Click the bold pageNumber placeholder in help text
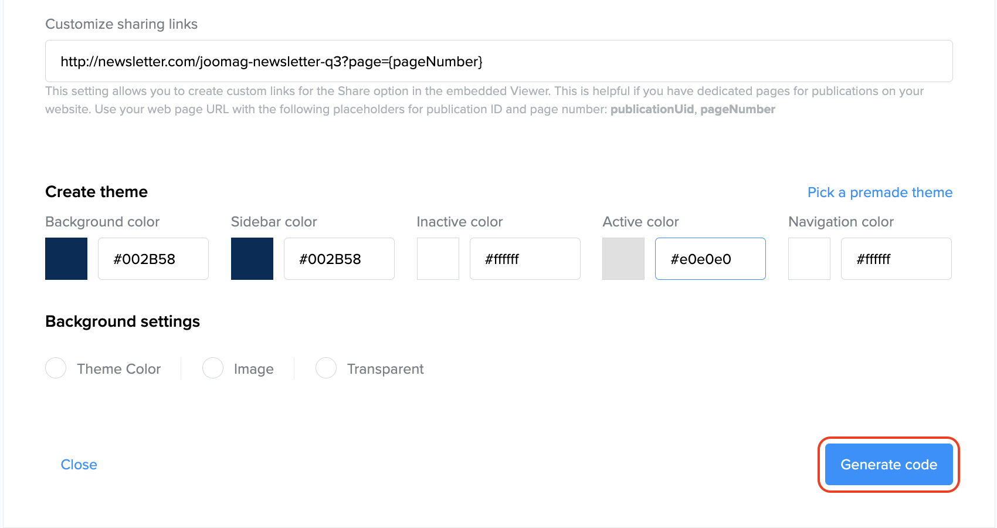 738,110
